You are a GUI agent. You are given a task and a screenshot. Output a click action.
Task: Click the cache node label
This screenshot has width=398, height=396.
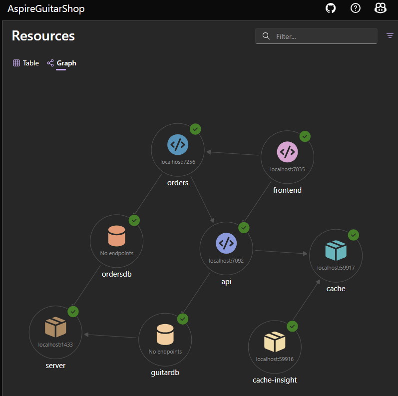pos(336,289)
